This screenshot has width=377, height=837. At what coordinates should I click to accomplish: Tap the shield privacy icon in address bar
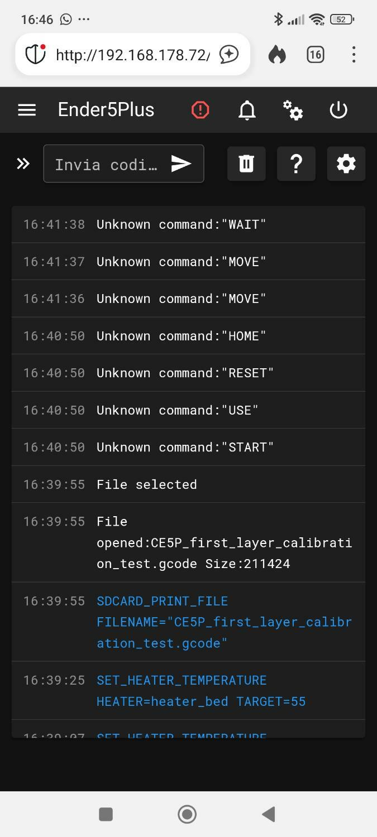click(x=36, y=55)
